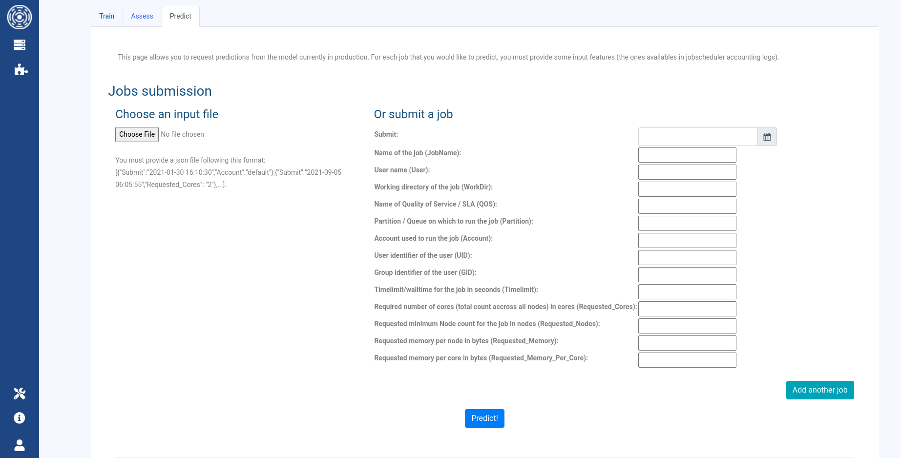
Task: Focus the Submit date input field
Action: (x=697, y=137)
